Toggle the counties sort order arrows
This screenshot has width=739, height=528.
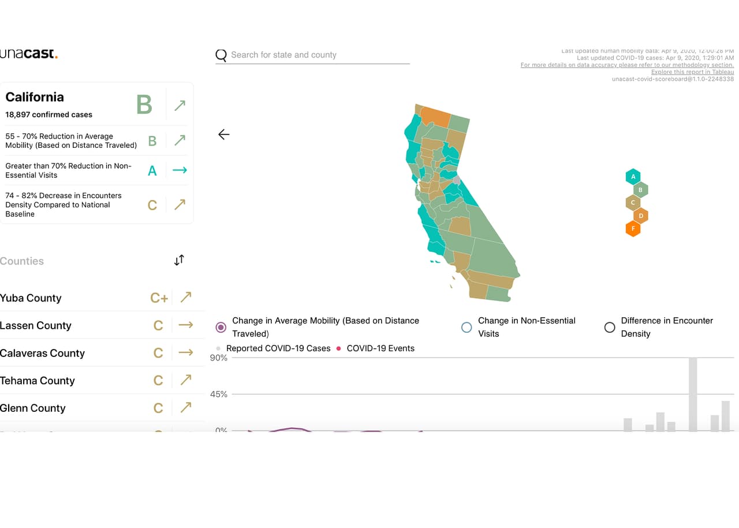179,260
